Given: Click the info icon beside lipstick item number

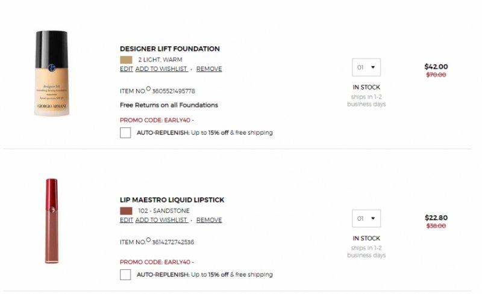Looking at the screenshot, I should (148, 239).
